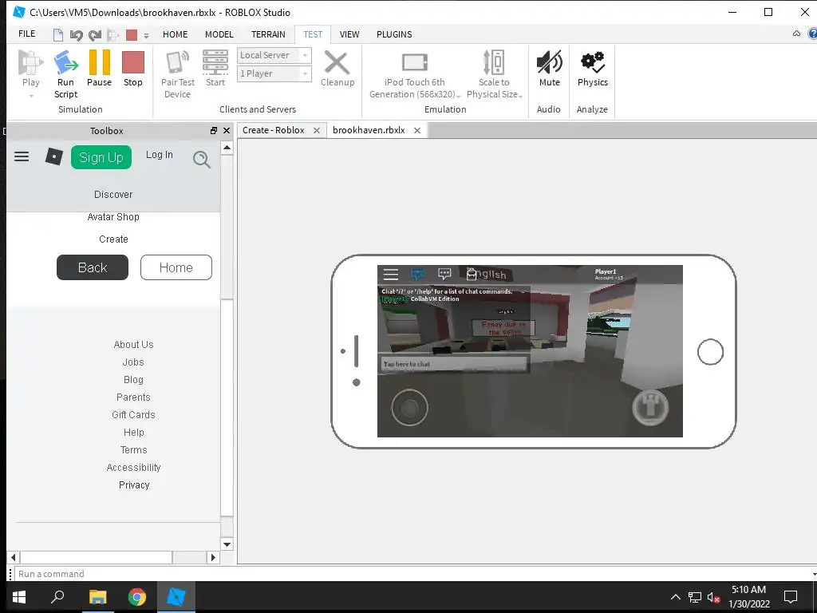Image resolution: width=817 pixels, height=613 pixels.
Task: Open the Jobs footer link
Action: [133, 362]
